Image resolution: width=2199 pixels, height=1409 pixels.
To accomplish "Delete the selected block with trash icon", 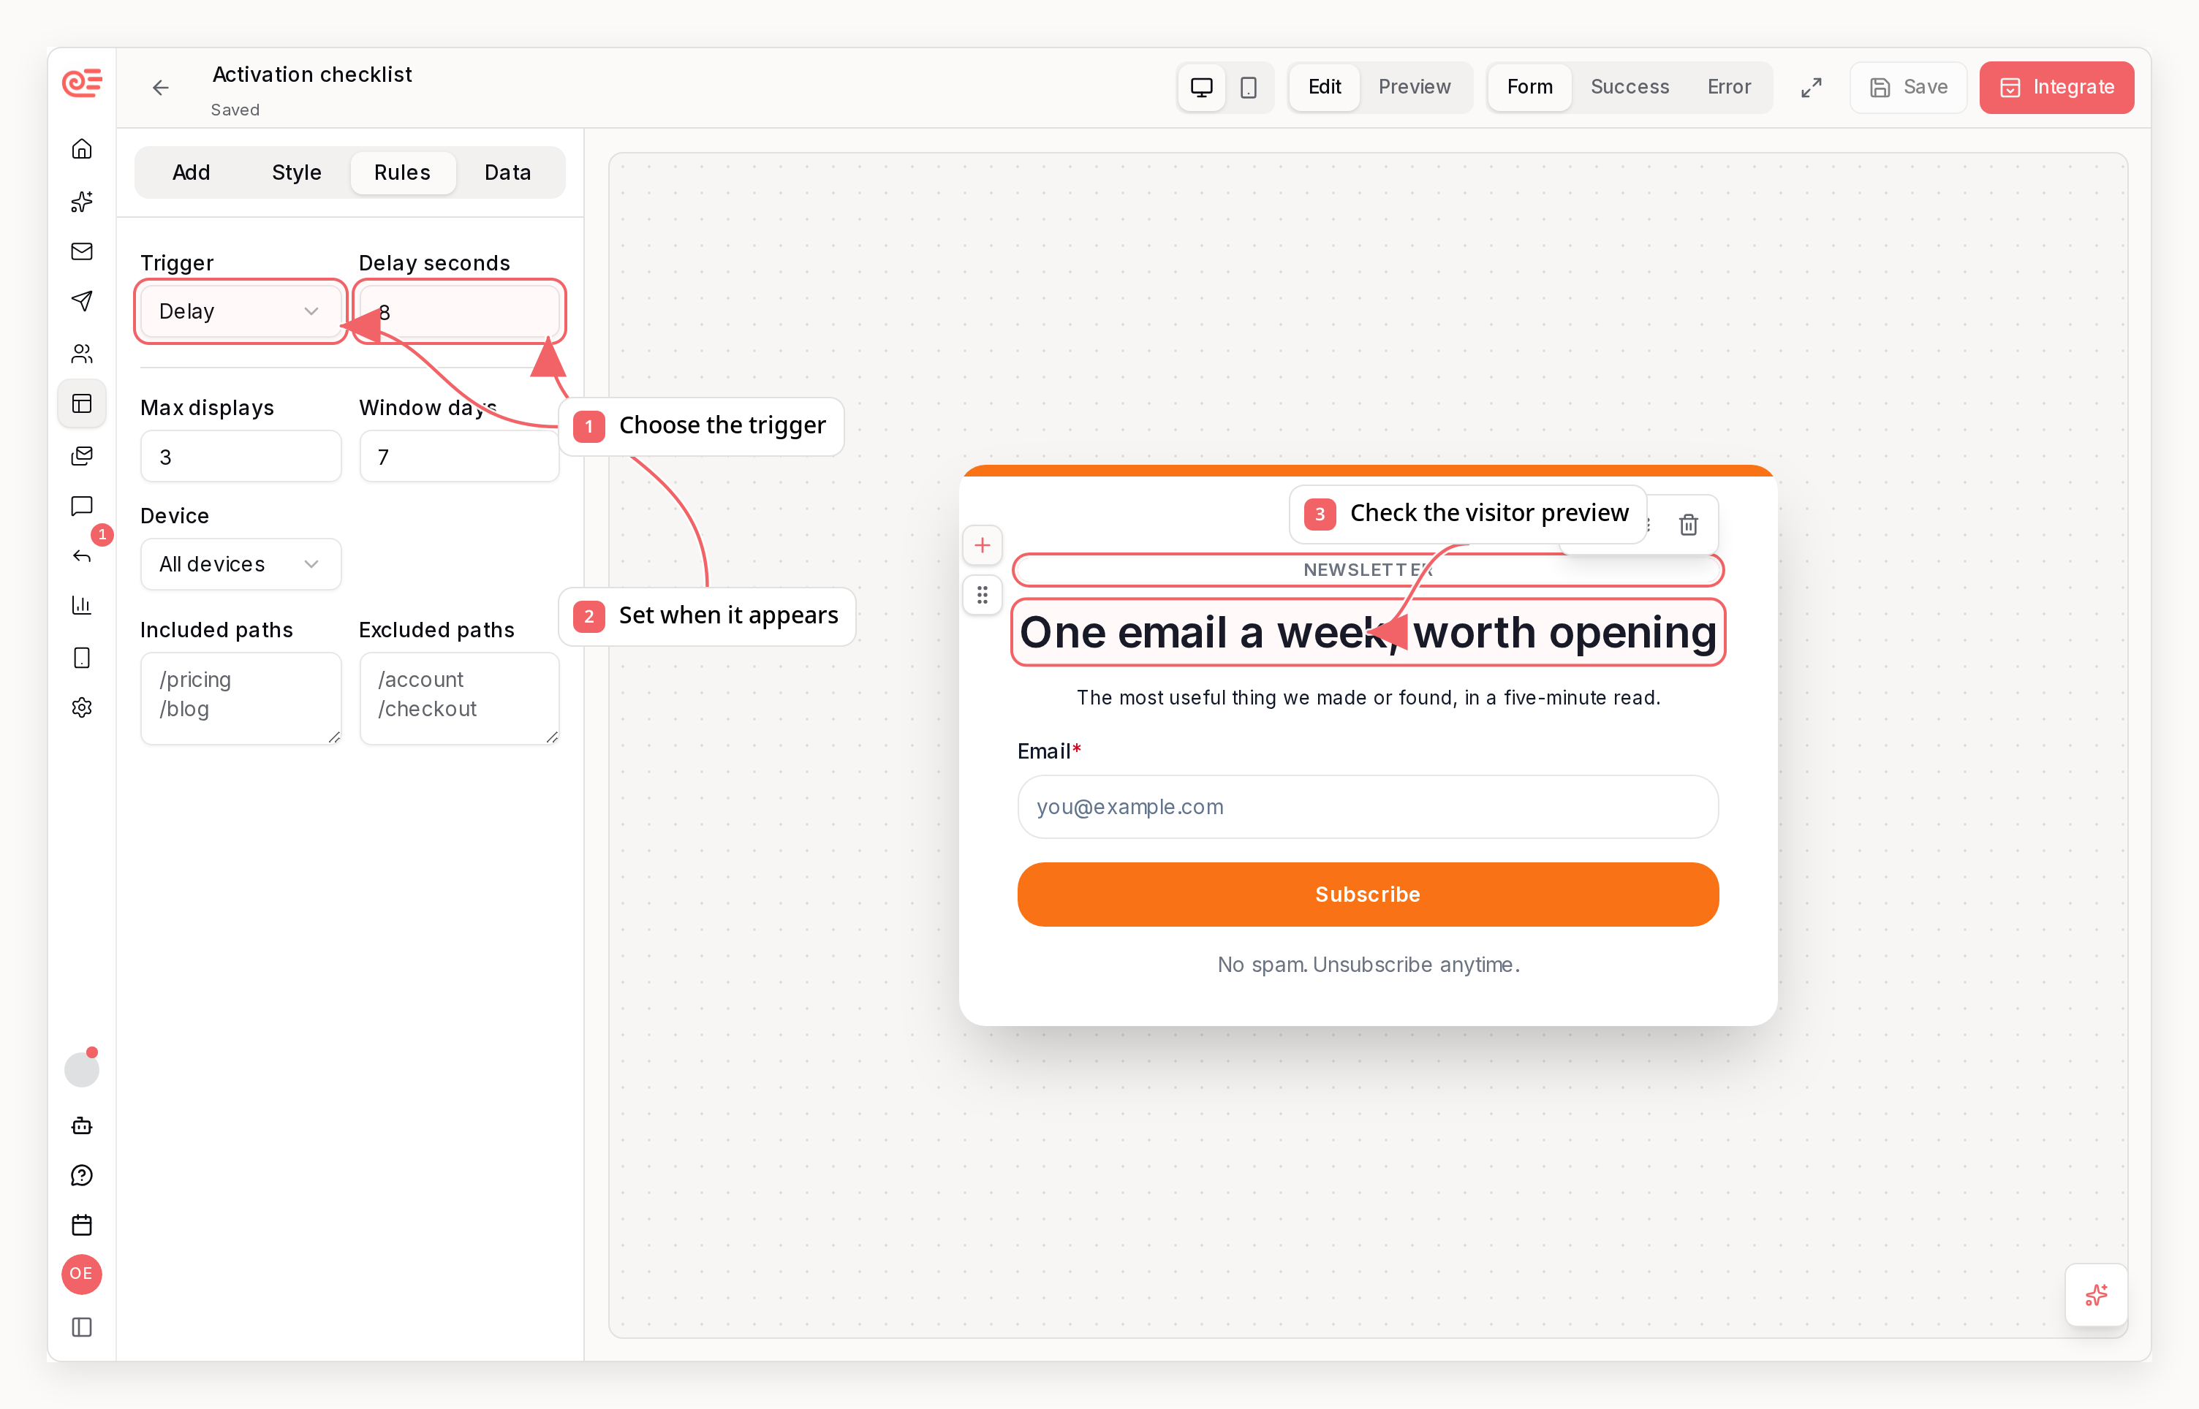I will tap(1689, 524).
